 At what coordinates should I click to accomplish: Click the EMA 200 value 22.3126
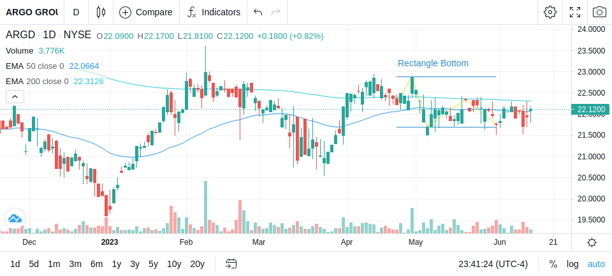coord(89,82)
